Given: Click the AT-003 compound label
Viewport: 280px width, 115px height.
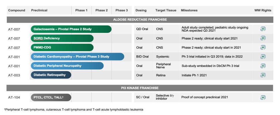Looking at the screenshot, I should tap(14, 75).
